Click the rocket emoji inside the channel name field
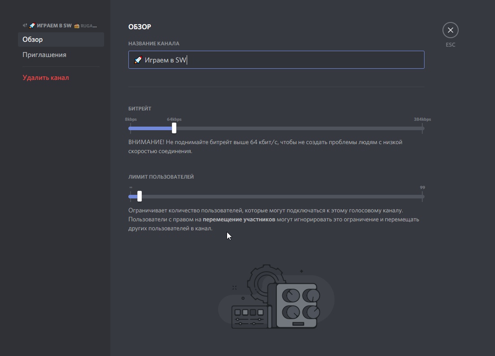This screenshot has width=495, height=356. coord(138,60)
